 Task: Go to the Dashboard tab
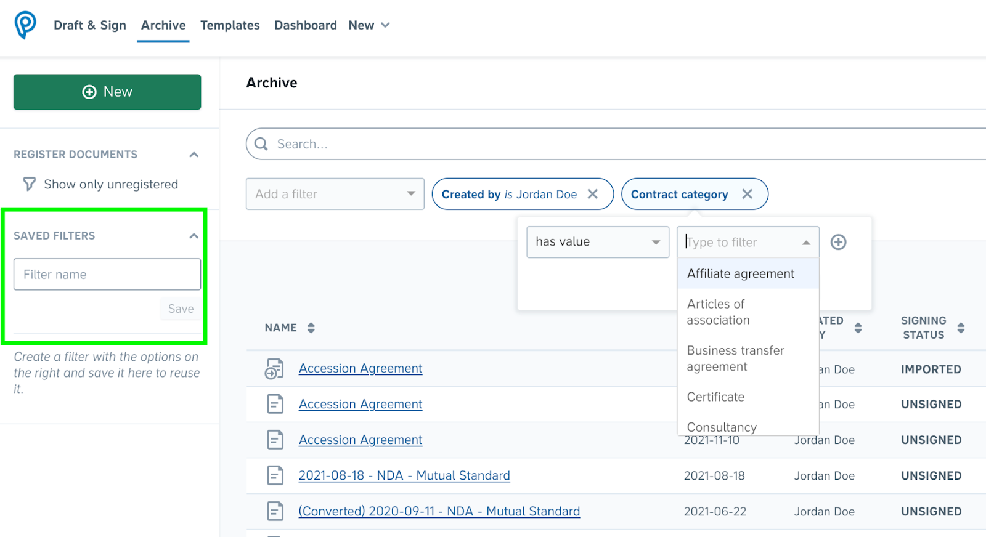[306, 25]
